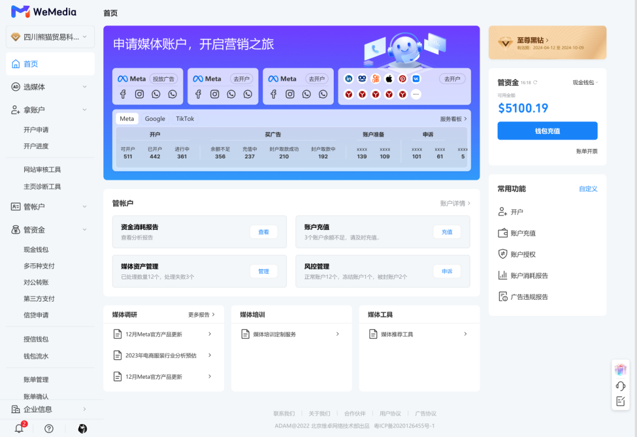Open 多币种支付 in the sidebar
The height and width of the screenshot is (437, 637).
click(39, 266)
